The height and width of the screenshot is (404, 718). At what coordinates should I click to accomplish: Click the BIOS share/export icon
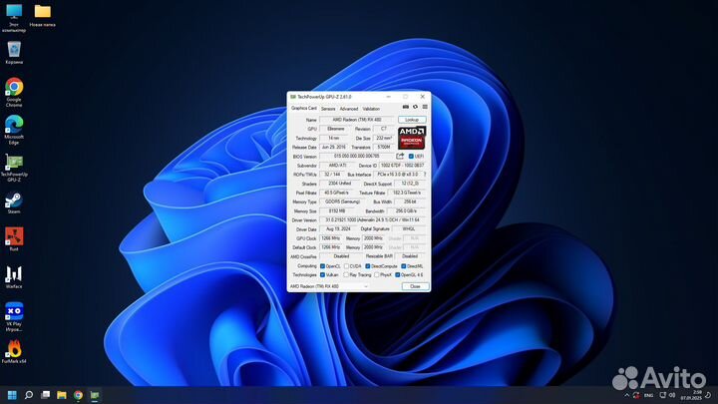400,156
